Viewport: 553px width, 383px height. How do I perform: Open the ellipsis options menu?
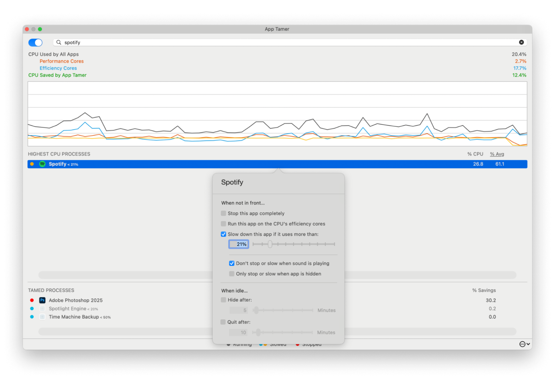(x=524, y=344)
